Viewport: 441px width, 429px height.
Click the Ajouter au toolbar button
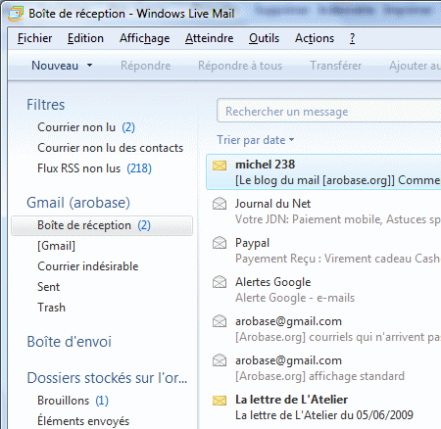[x=415, y=66]
